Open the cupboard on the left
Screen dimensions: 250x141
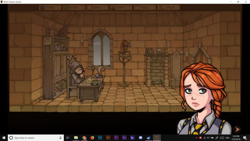point(56,66)
